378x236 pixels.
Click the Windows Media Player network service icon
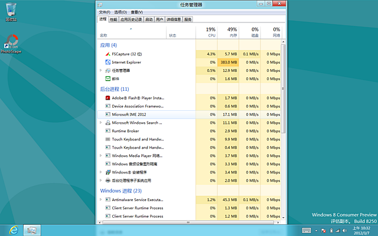pos(107,156)
